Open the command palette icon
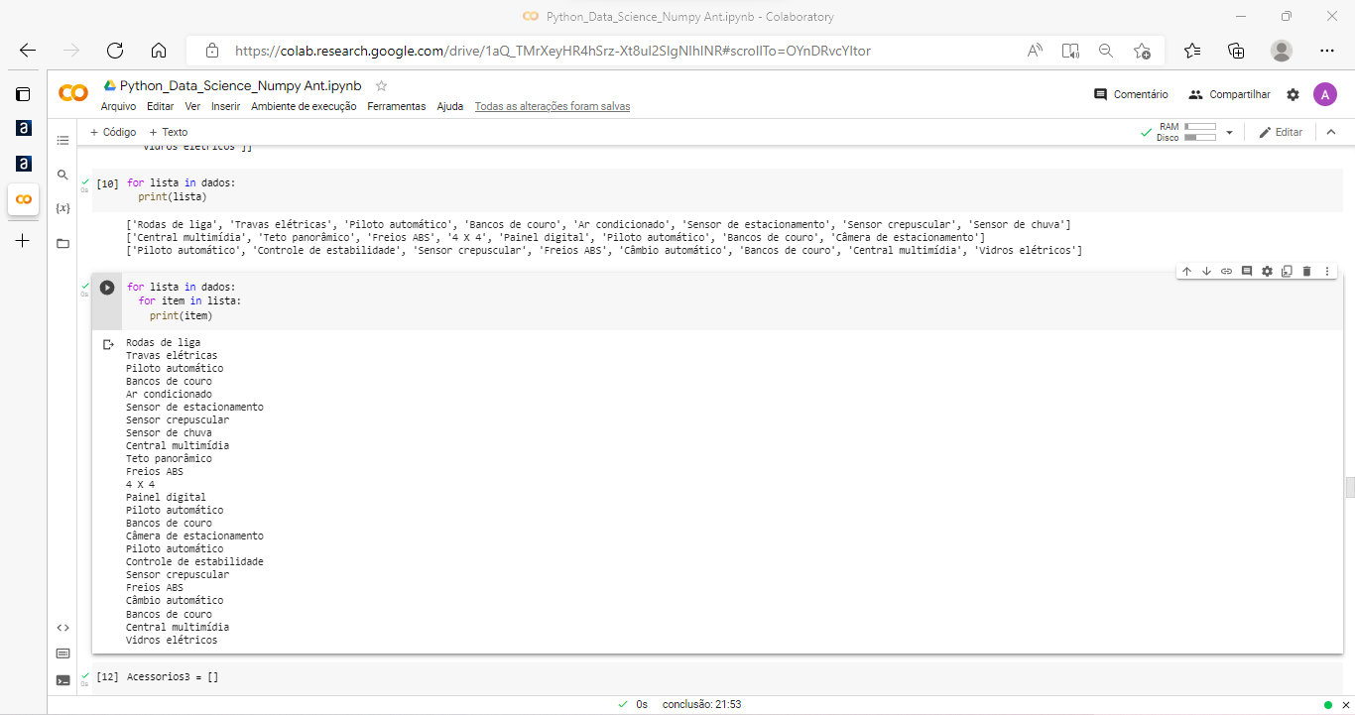Viewport: 1355px width, 715px height. (x=62, y=654)
